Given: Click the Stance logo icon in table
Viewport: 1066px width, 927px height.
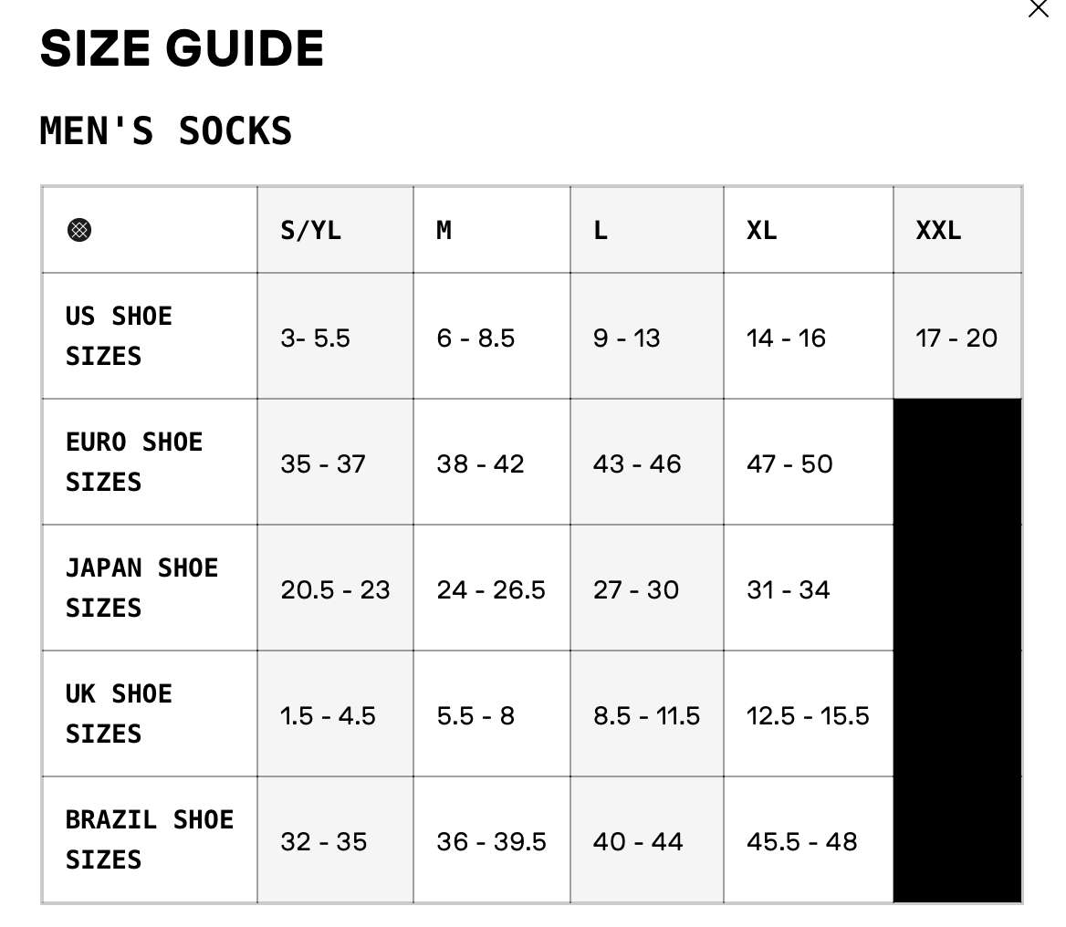Looking at the screenshot, I should (79, 230).
